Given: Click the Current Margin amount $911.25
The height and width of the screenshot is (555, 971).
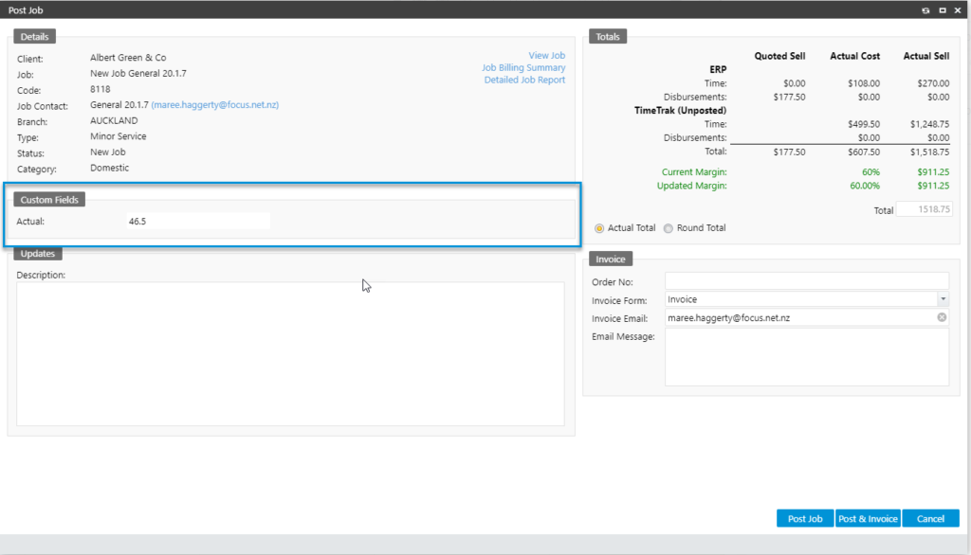Looking at the screenshot, I should (933, 172).
